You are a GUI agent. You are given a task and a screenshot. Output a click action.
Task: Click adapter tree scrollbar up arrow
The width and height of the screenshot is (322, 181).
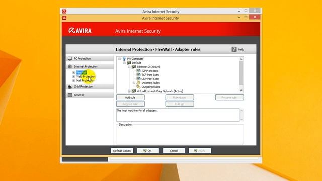click(x=241, y=59)
